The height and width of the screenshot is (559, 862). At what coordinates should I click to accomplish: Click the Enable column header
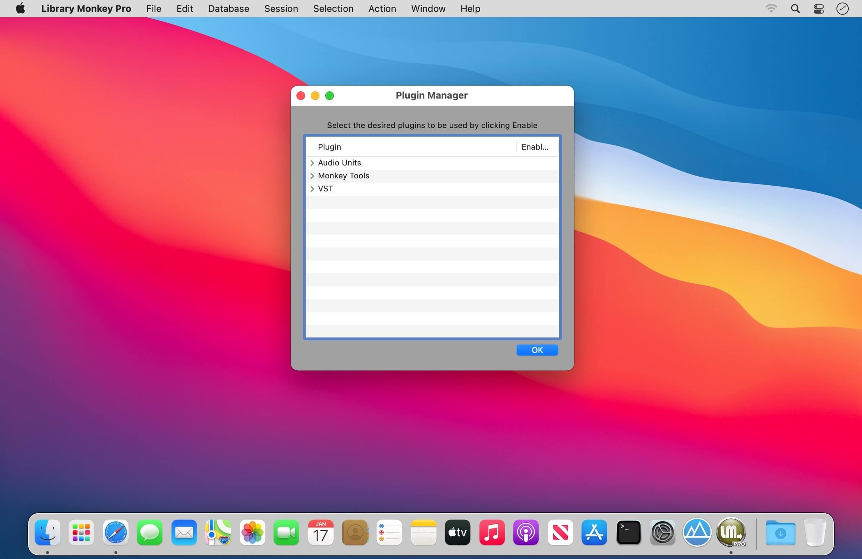pos(535,147)
